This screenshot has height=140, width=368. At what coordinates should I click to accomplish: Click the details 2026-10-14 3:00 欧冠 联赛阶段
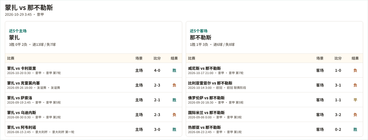coord(217,88)
